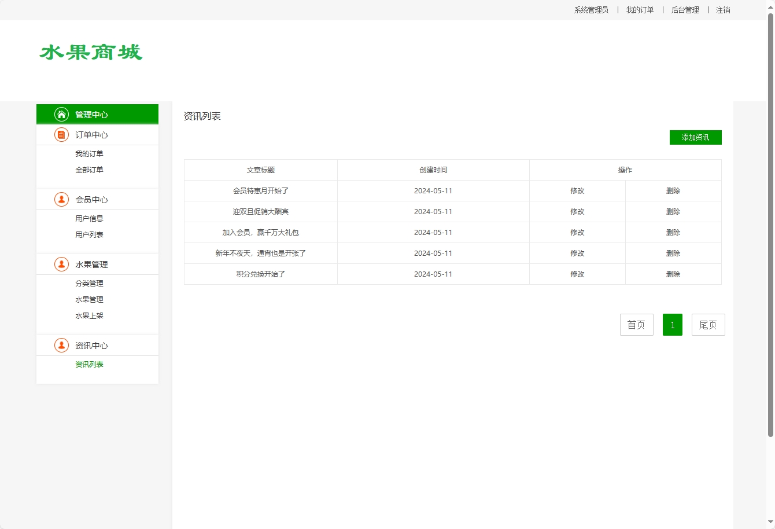
Task: Click the order icon beside 订单中心
Action: [x=61, y=135]
